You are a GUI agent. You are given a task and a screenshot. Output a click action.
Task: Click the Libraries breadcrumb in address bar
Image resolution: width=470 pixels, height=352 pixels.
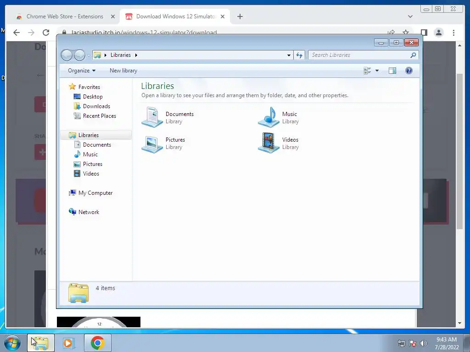coord(121,55)
